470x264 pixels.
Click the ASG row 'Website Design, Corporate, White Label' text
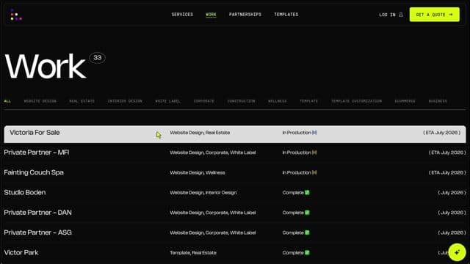pos(213,233)
